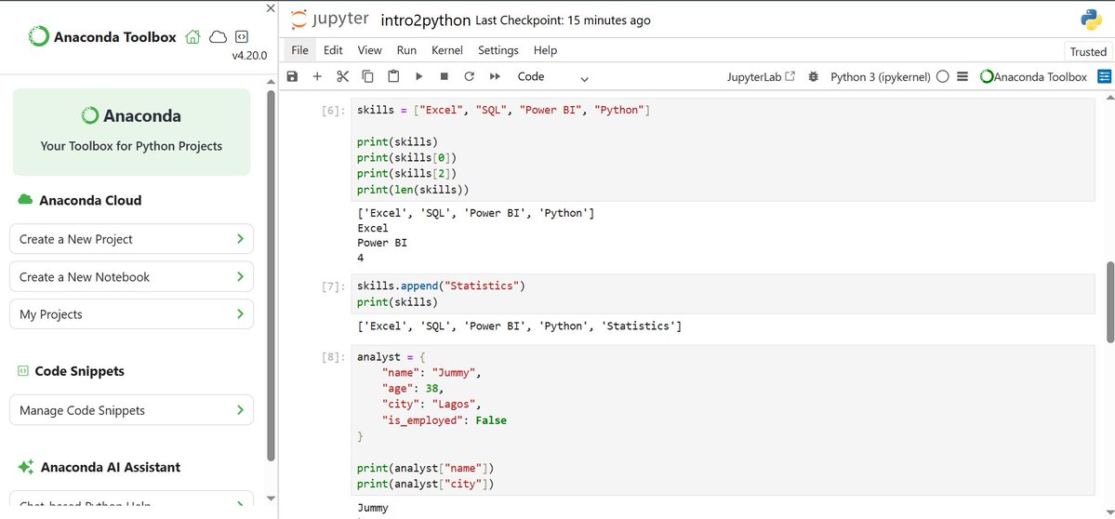Click the Jummy output line
1115x519 pixels.
[x=373, y=509]
